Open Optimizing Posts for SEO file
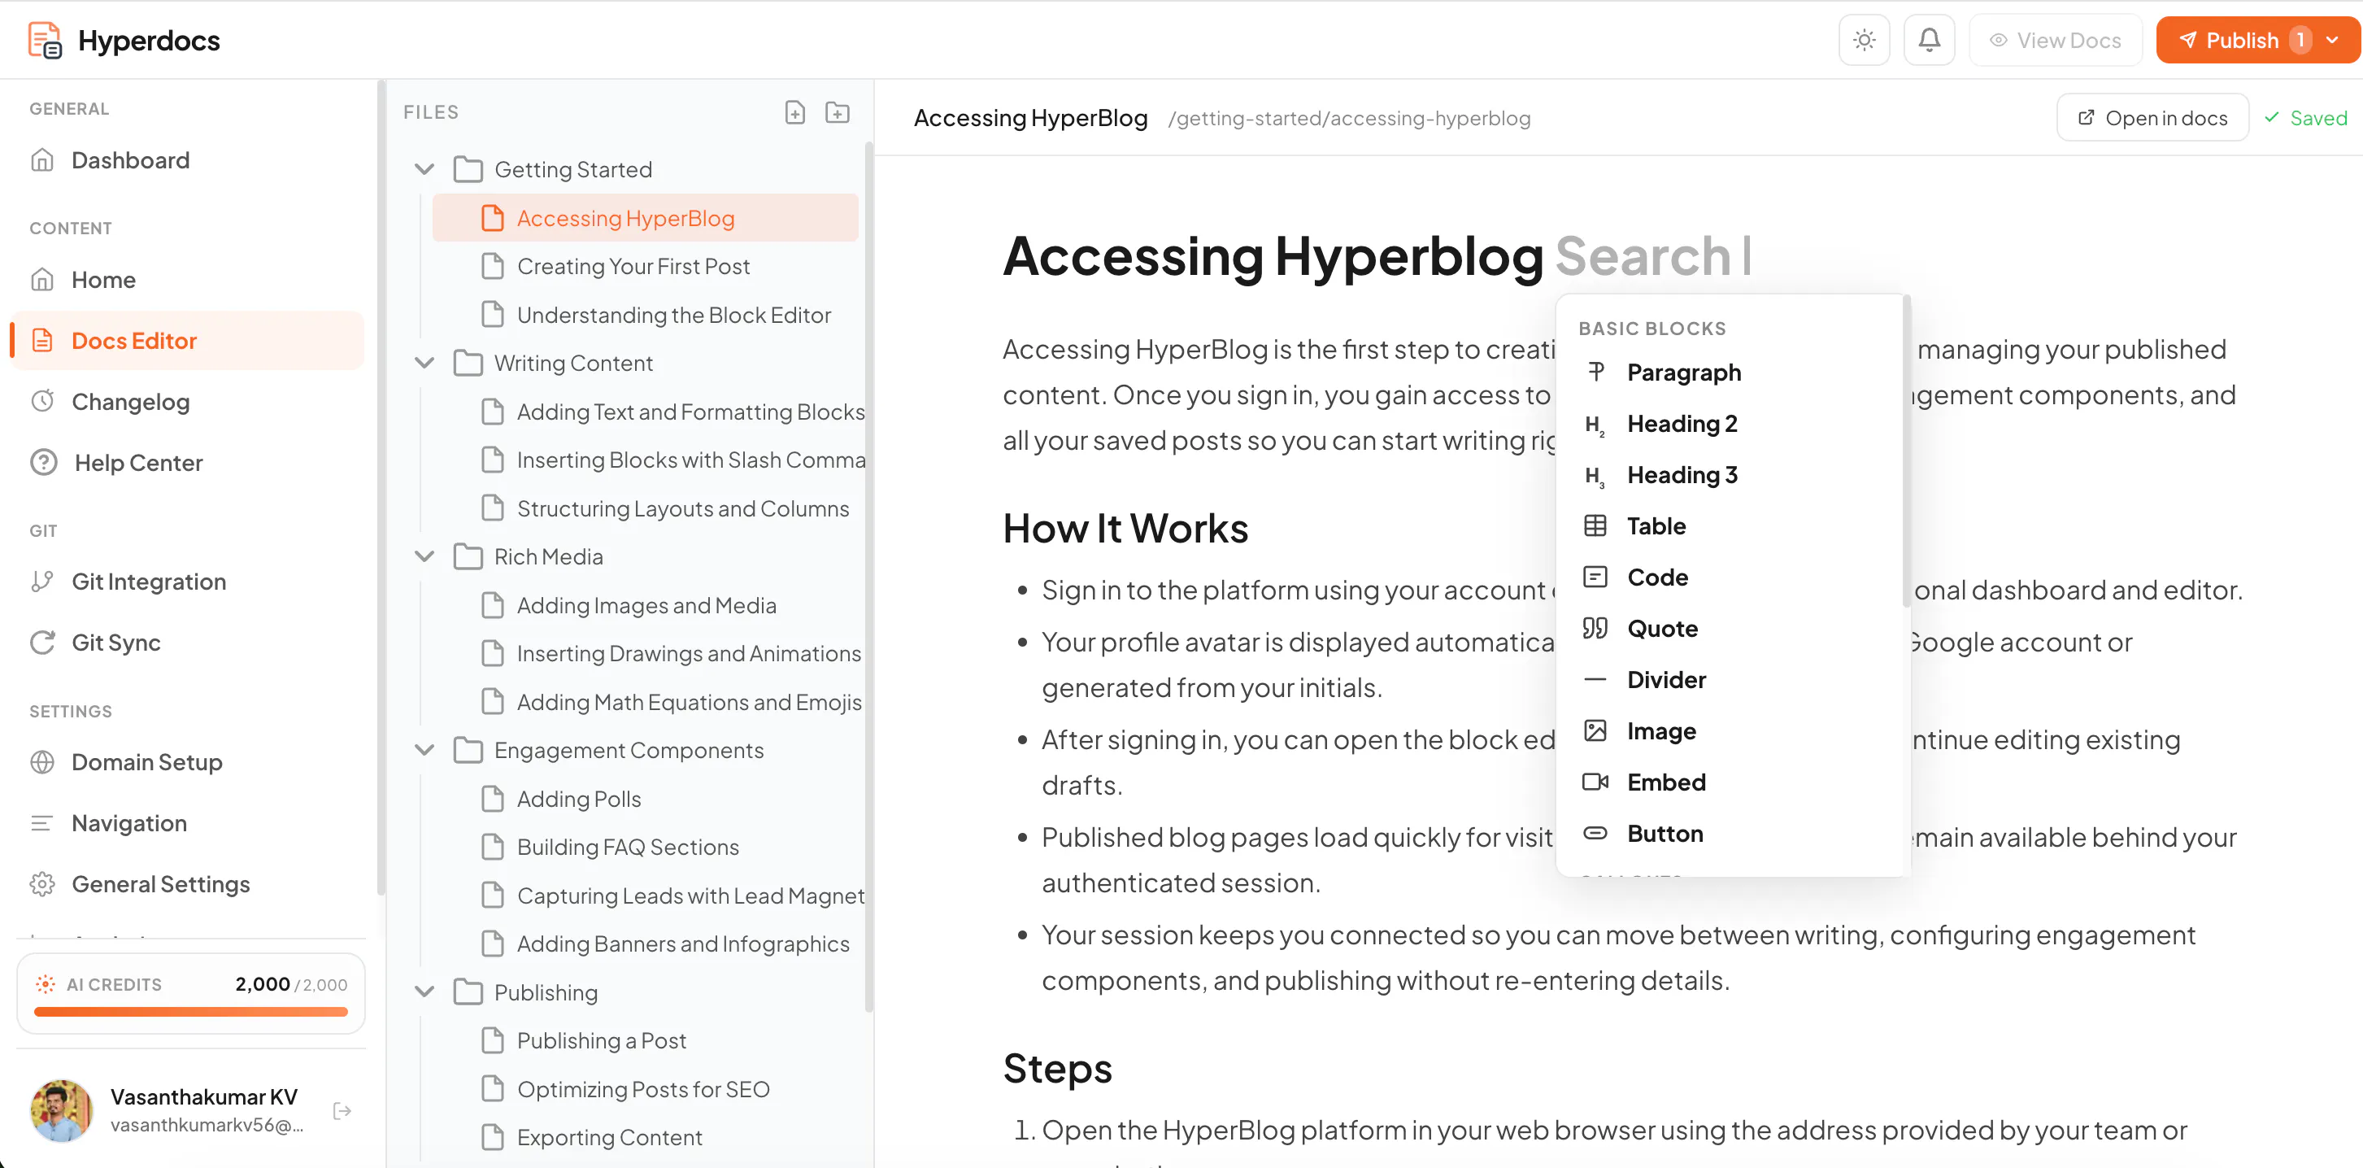 pyautogui.click(x=646, y=1089)
